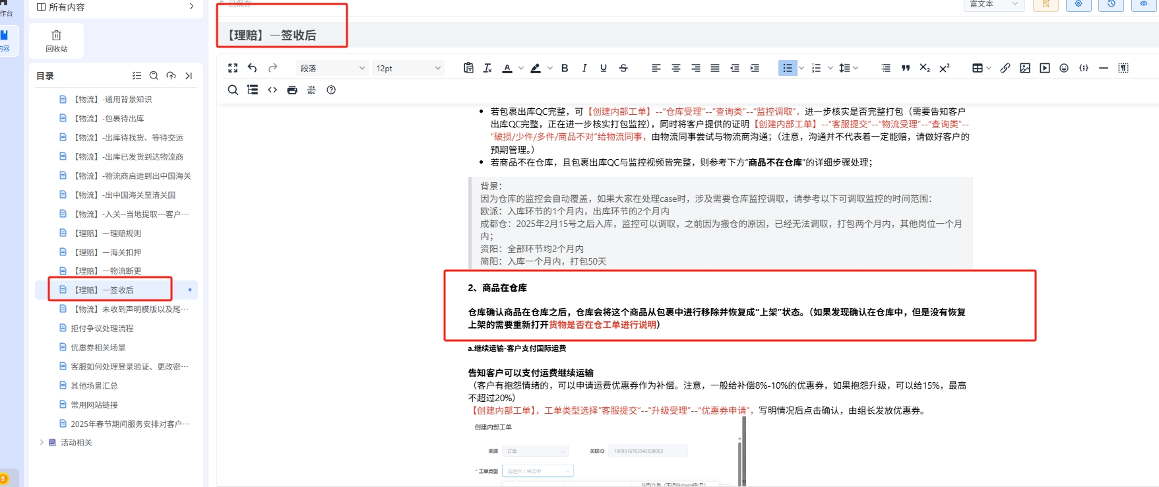The width and height of the screenshot is (1159, 487).
Task: Open the 回收站 recycle bin
Action: [57, 41]
